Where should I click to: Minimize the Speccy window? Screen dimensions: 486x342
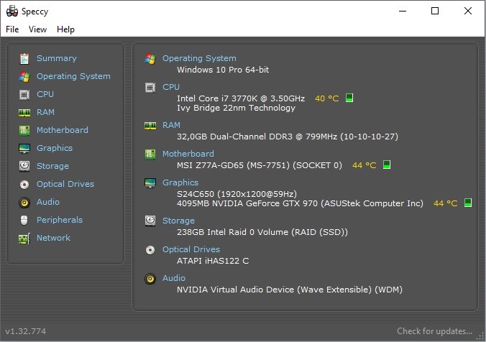[403, 11]
